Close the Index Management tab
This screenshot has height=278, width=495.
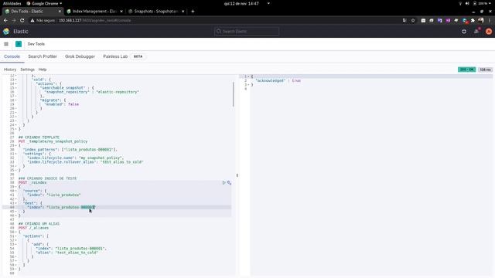(x=121, y=12)
